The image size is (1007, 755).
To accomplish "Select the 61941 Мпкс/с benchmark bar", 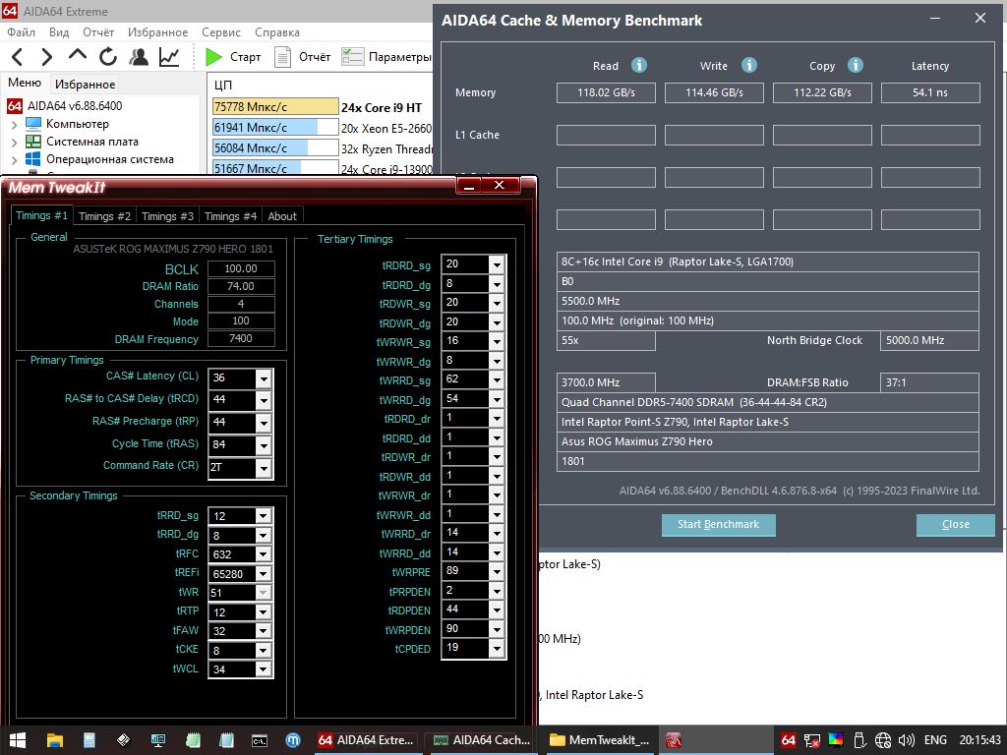I will point(275,127).
